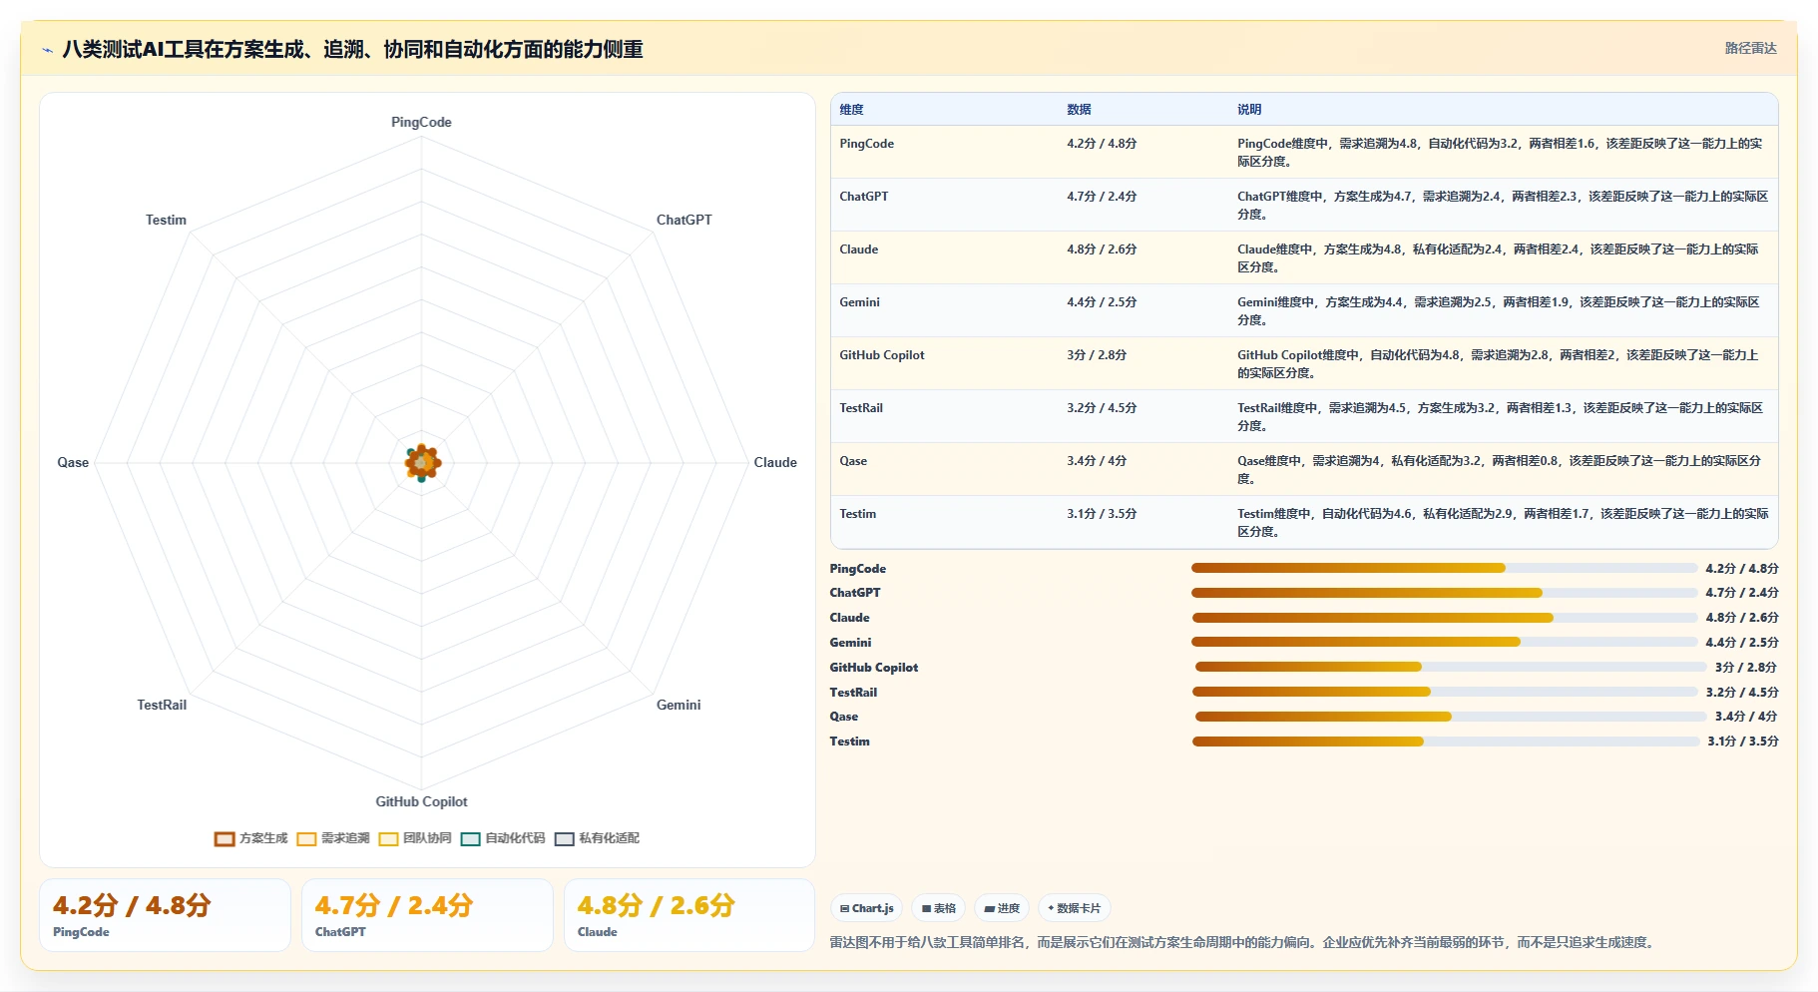Click the Chart.js chip

[x=866, y=908]
